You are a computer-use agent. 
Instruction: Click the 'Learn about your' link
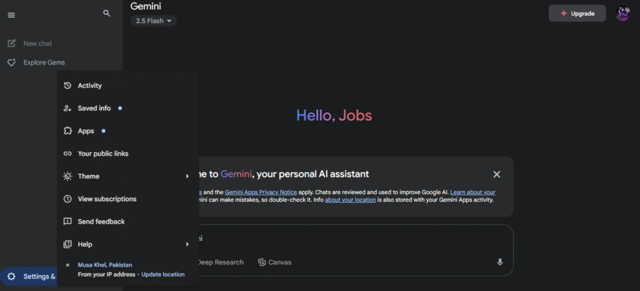click(x=472, y=192)
